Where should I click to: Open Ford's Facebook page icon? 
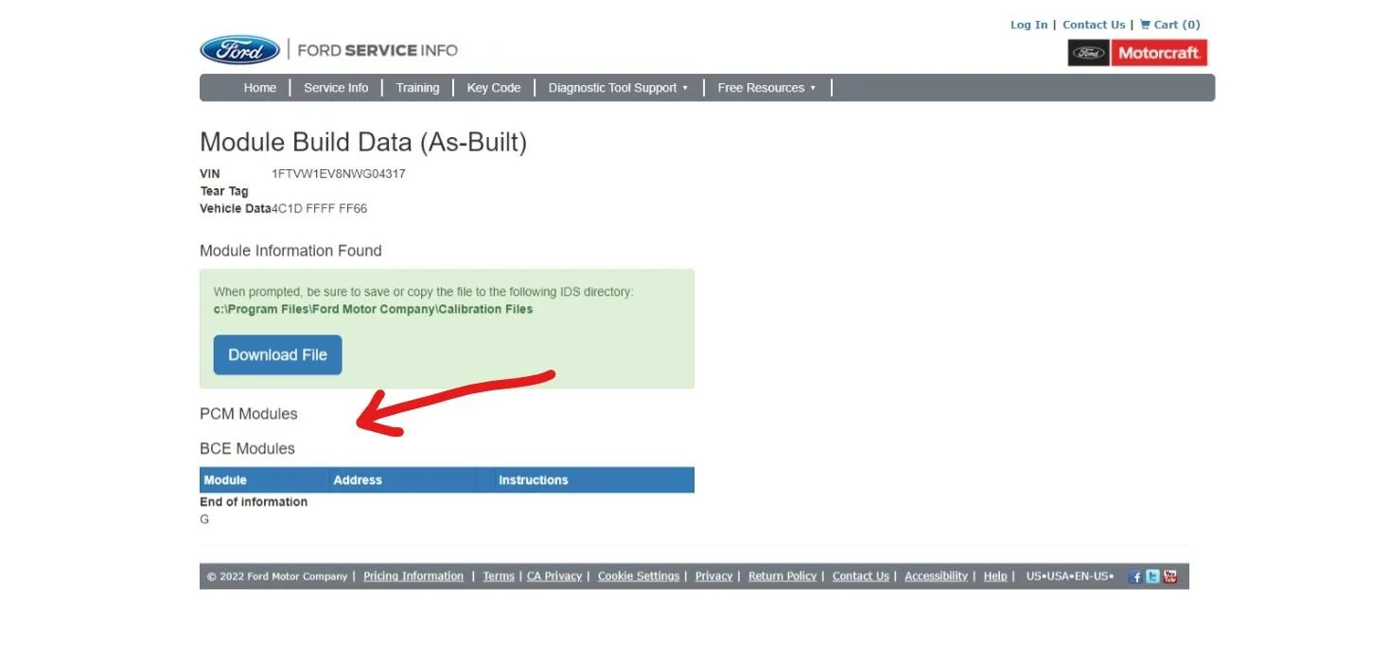pyautogui.click(x=1135, y=577)
